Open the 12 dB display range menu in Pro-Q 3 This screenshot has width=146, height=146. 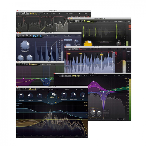[x=126, y=78]
